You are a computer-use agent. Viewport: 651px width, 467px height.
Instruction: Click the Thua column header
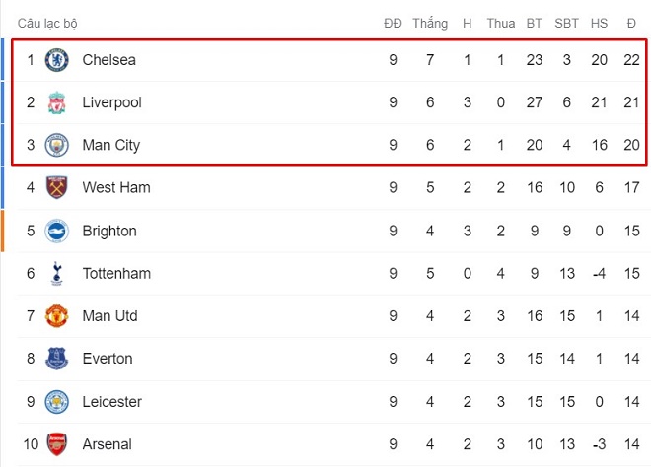501,24
